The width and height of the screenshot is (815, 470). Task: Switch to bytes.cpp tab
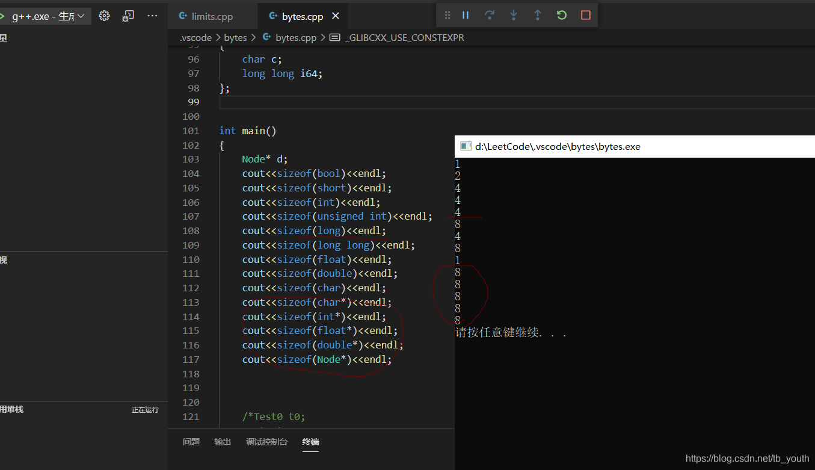pos(303,16)
